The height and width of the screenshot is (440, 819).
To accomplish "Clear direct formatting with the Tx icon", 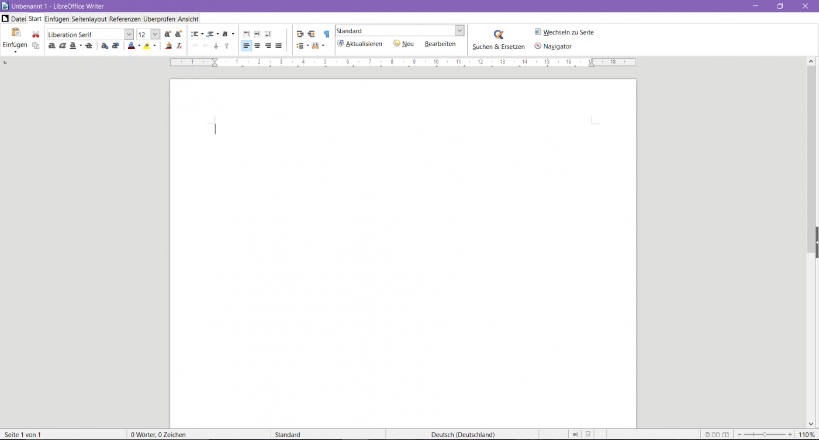I will point(179,46).
